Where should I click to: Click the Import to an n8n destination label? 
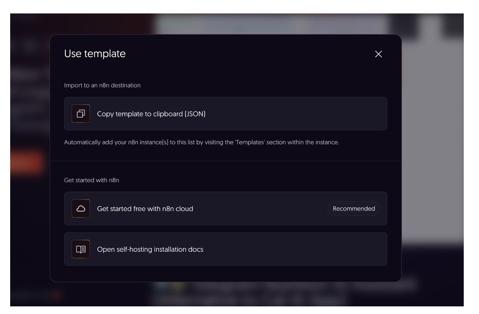click(x=102, y=85)
